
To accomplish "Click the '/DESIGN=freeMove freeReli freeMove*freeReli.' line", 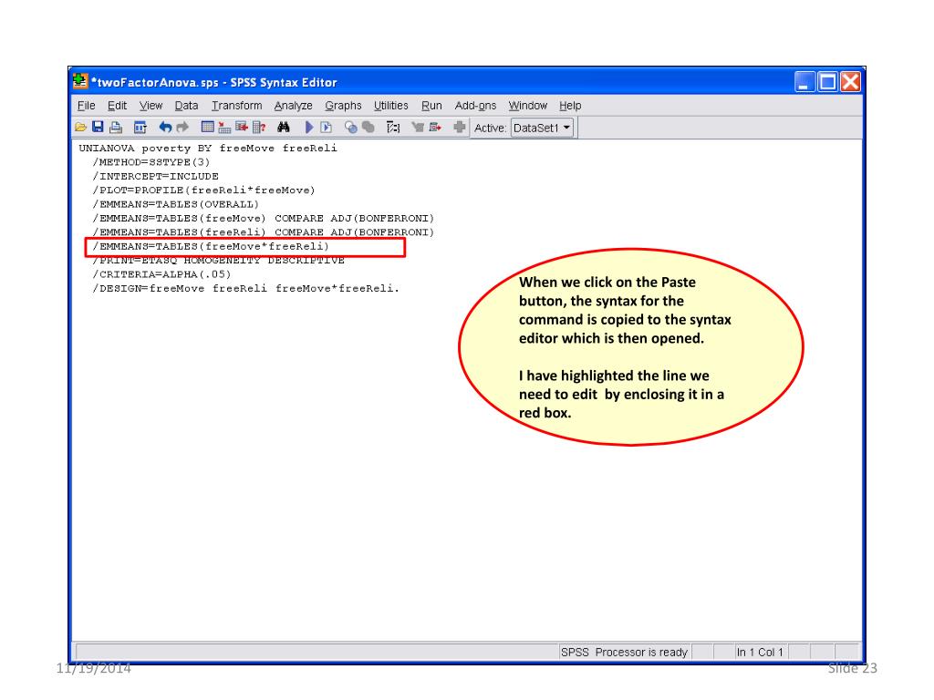I will [x=246, y=289].
